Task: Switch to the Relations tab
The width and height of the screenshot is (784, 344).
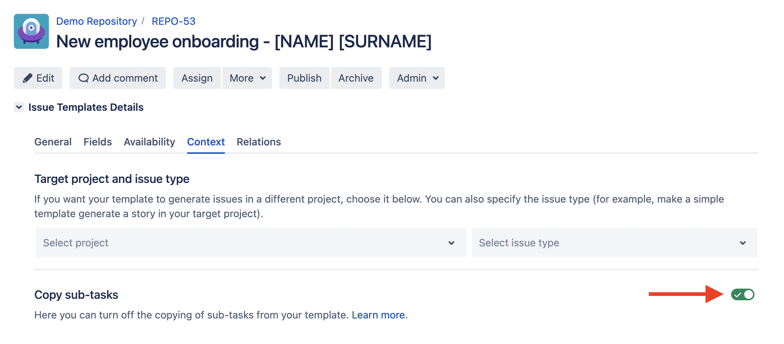Action: (259, 142)
